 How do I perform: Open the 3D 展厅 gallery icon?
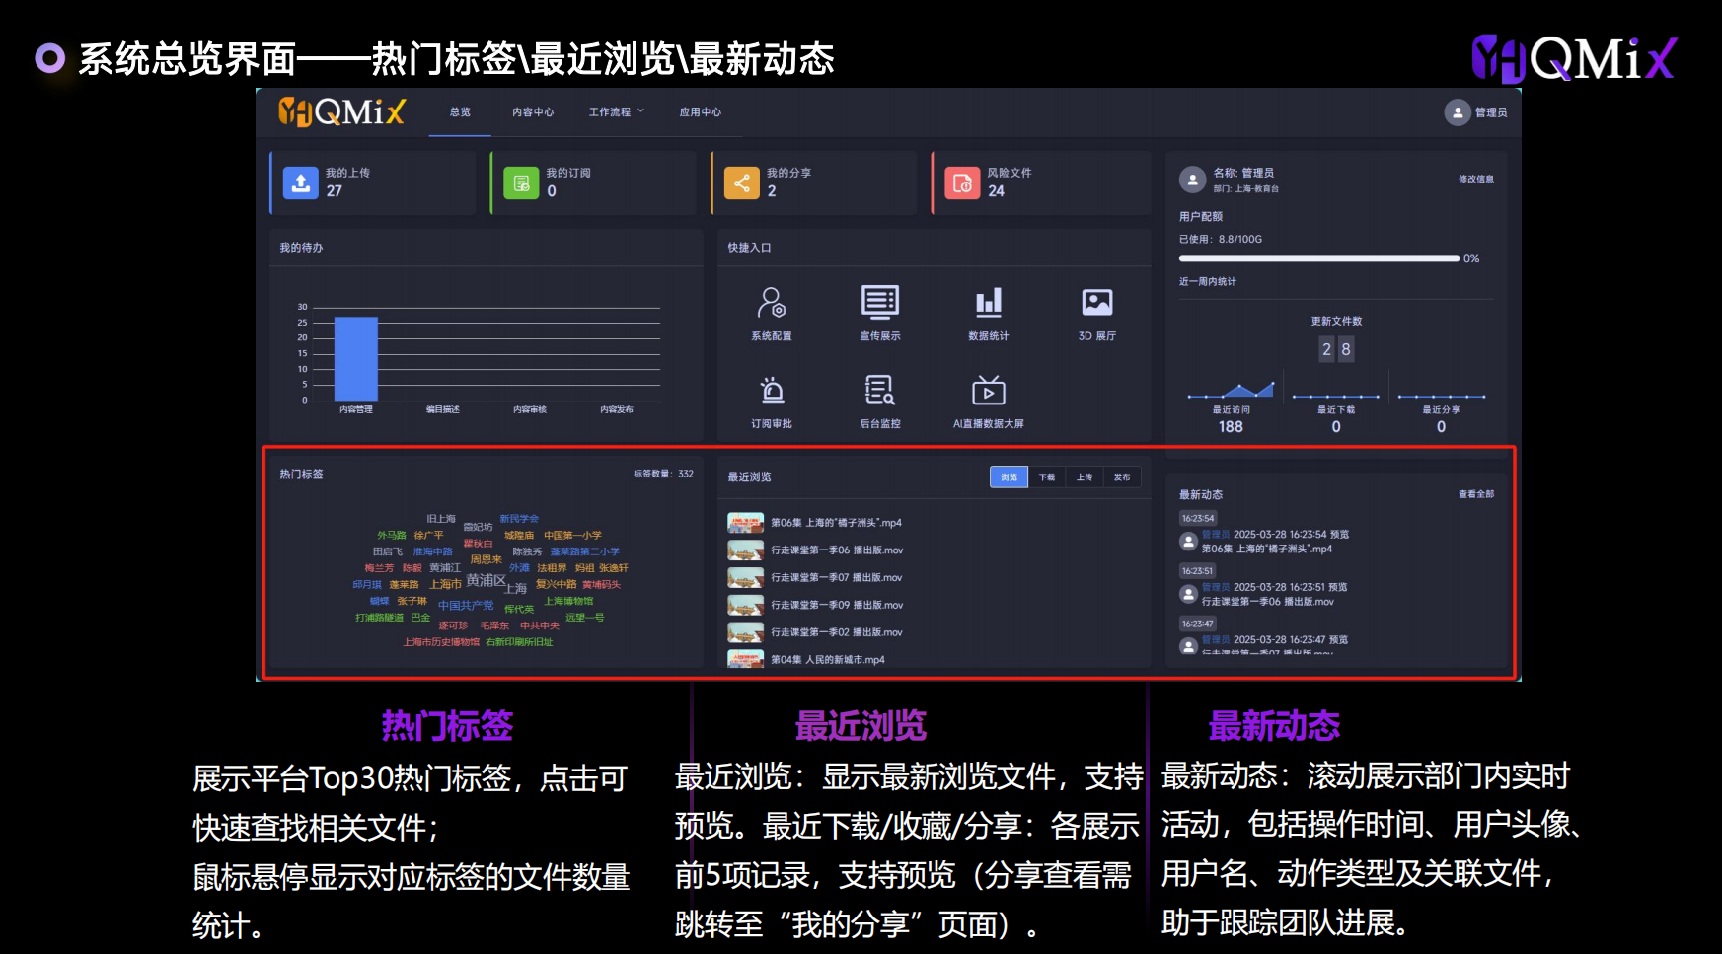[x=1097, y=302]
